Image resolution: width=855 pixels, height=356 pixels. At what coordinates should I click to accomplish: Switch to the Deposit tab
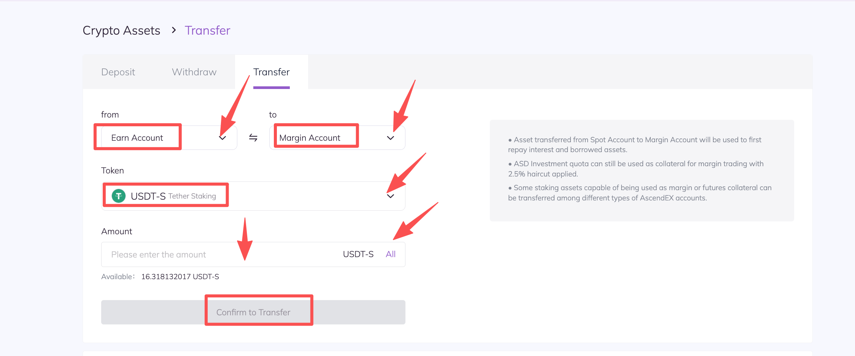tap(118, 72)
